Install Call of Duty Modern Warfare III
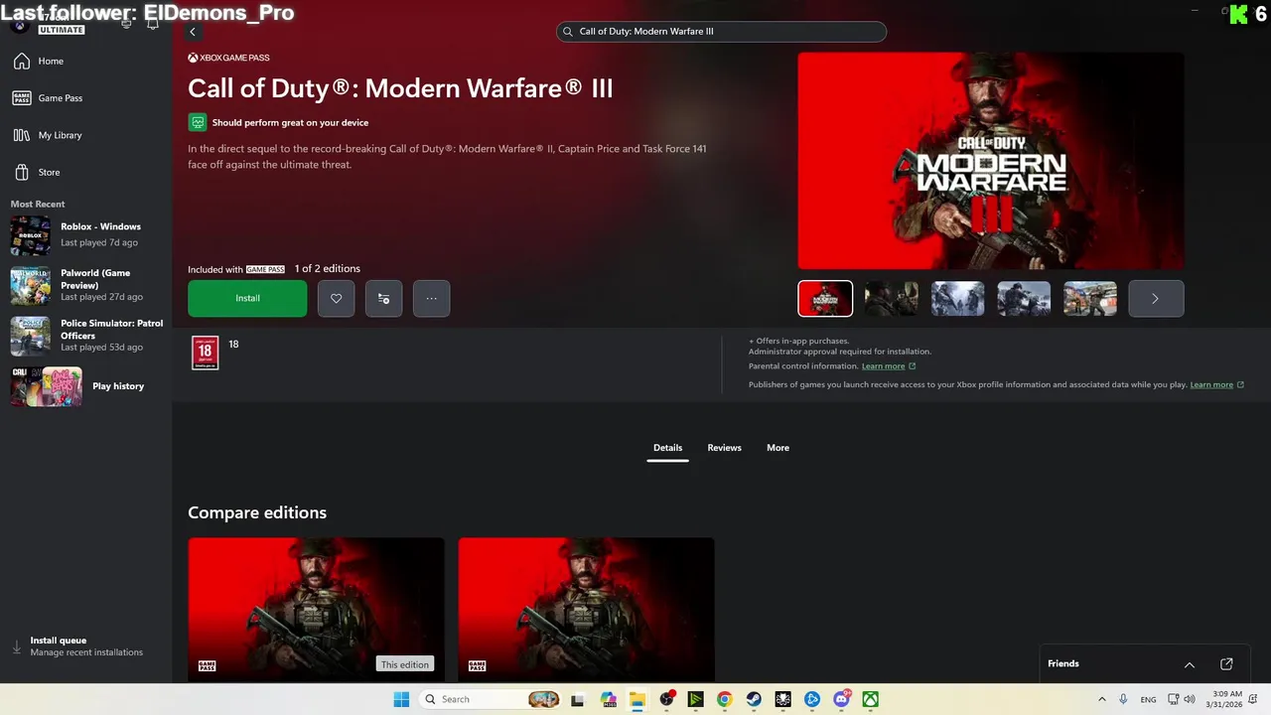Viewport: 1271px width, 715px height. [x=247, y=298]
